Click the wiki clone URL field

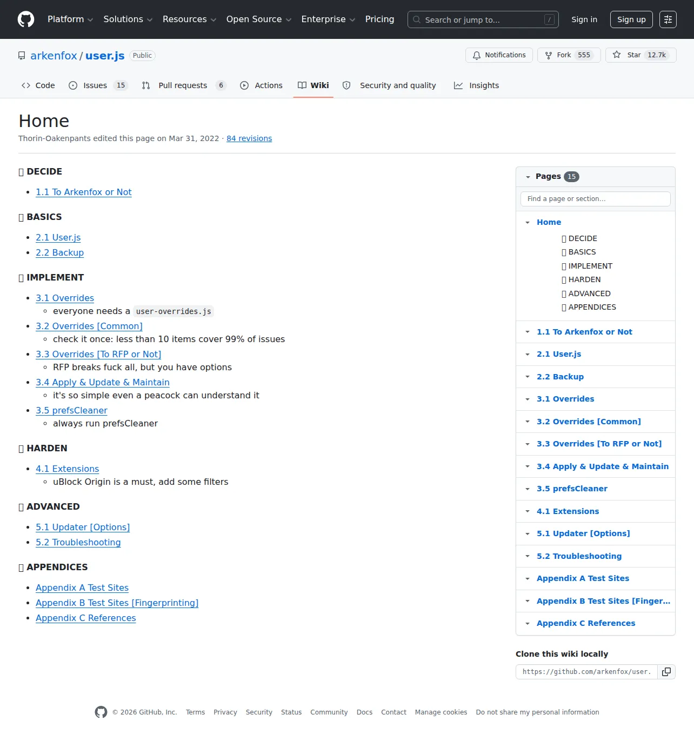(586, 672)
